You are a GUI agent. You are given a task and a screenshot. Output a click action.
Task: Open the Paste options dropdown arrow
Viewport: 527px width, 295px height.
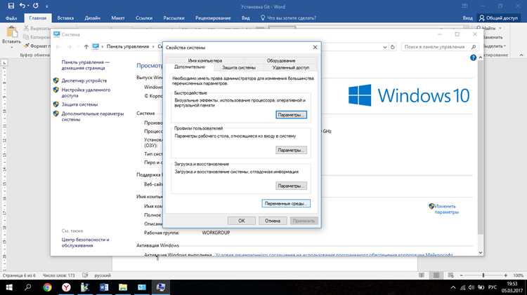pyautogui.click(x=12, y=47)
